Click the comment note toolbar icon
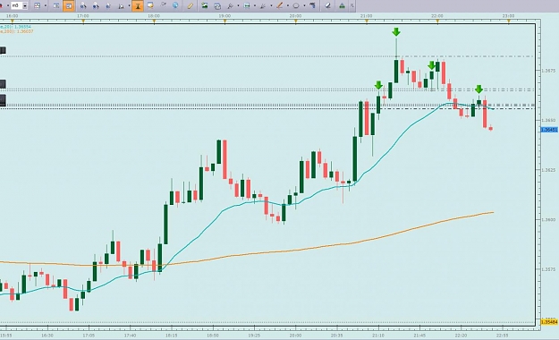This screenshot has width=559, height=340. click(x=150, y=5)
